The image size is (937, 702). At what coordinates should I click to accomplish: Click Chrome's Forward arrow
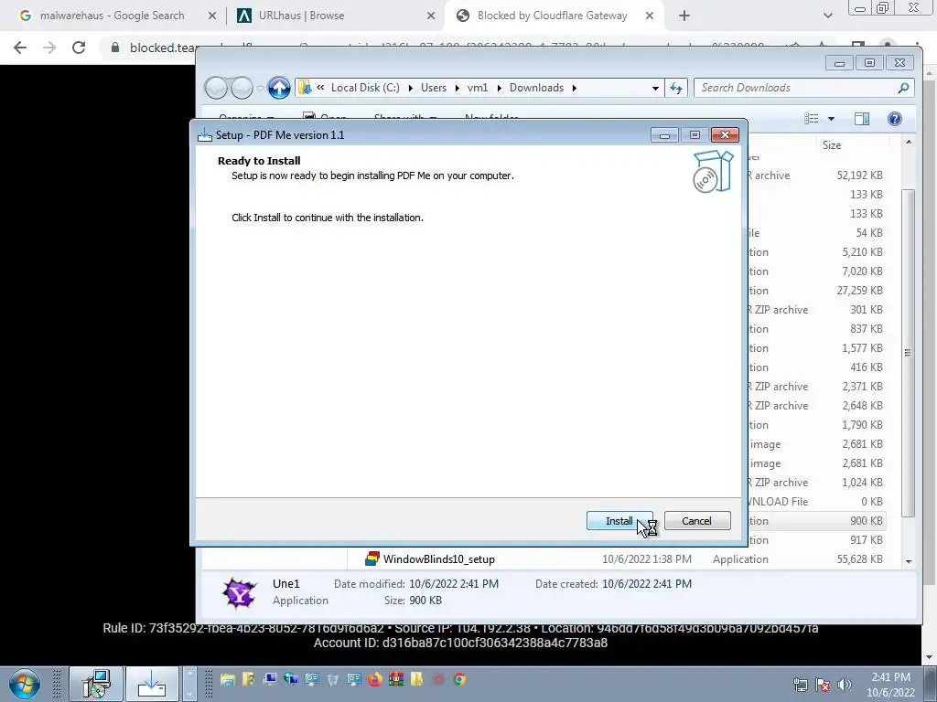click(x=49, y=48)
